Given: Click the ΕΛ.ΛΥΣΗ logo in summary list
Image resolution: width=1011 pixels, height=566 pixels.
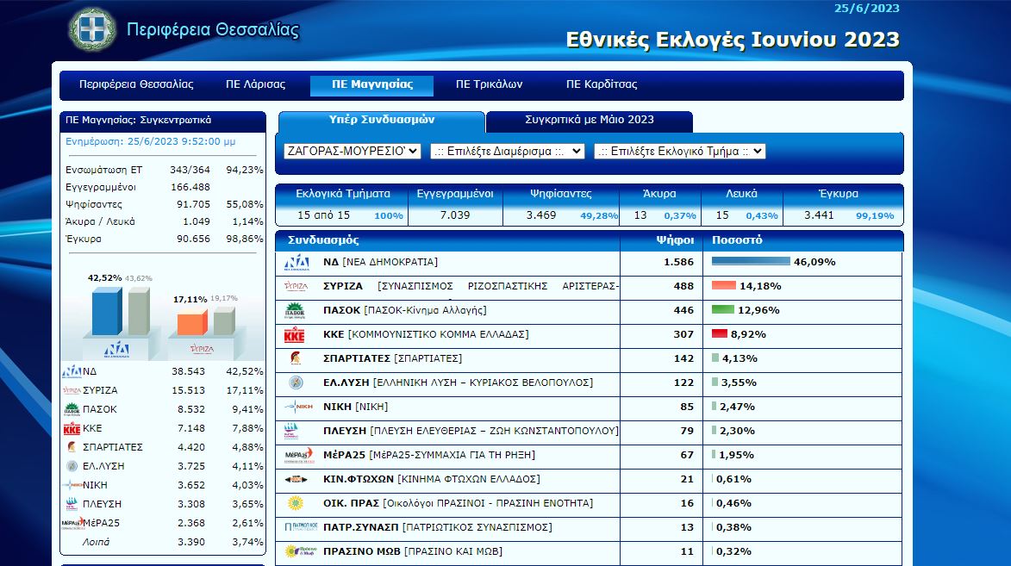Looking at the screenshot, I should (72, 466).
